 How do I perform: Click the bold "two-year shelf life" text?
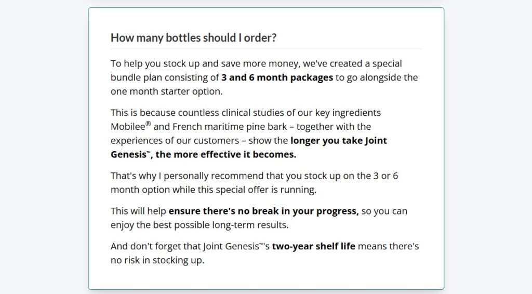click(x=313, y=246)
